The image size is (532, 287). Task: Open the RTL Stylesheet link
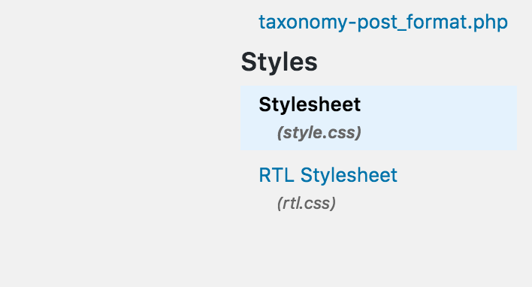(328, 175)
